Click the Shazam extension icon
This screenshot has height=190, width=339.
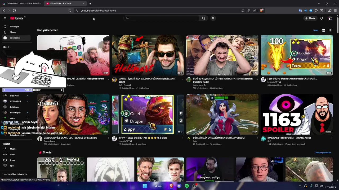[x=311, y=11]
